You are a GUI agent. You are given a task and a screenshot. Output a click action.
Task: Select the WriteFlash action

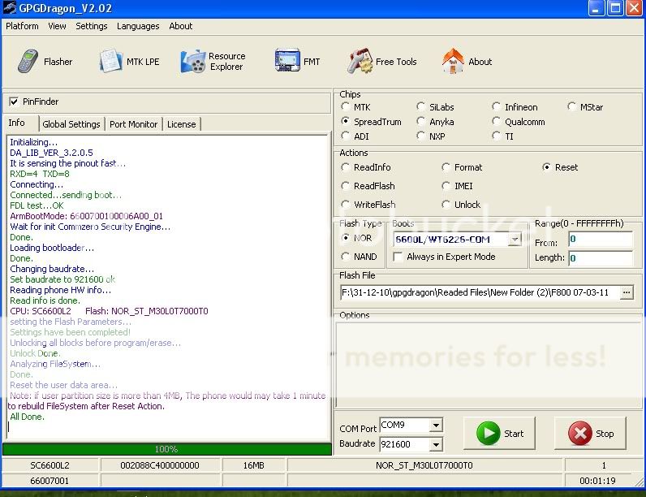[346, 205]
